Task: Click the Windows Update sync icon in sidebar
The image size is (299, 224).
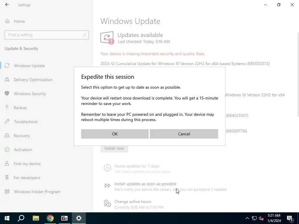Action: click(7, 66)
